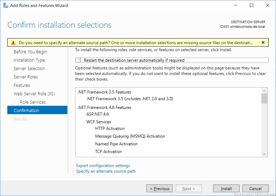Open Specify an alternate source path link
Image resolution: width=276 pixels, height=196 pixels.
coord(106,171)
